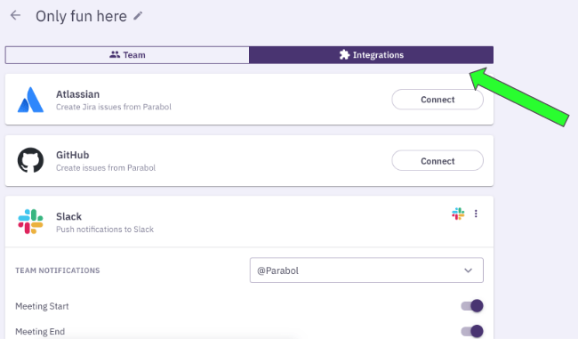Click "Create Jira issues from Parabol" text
Image resolution: width=578 pixels, height=347 pixels.
114,107
